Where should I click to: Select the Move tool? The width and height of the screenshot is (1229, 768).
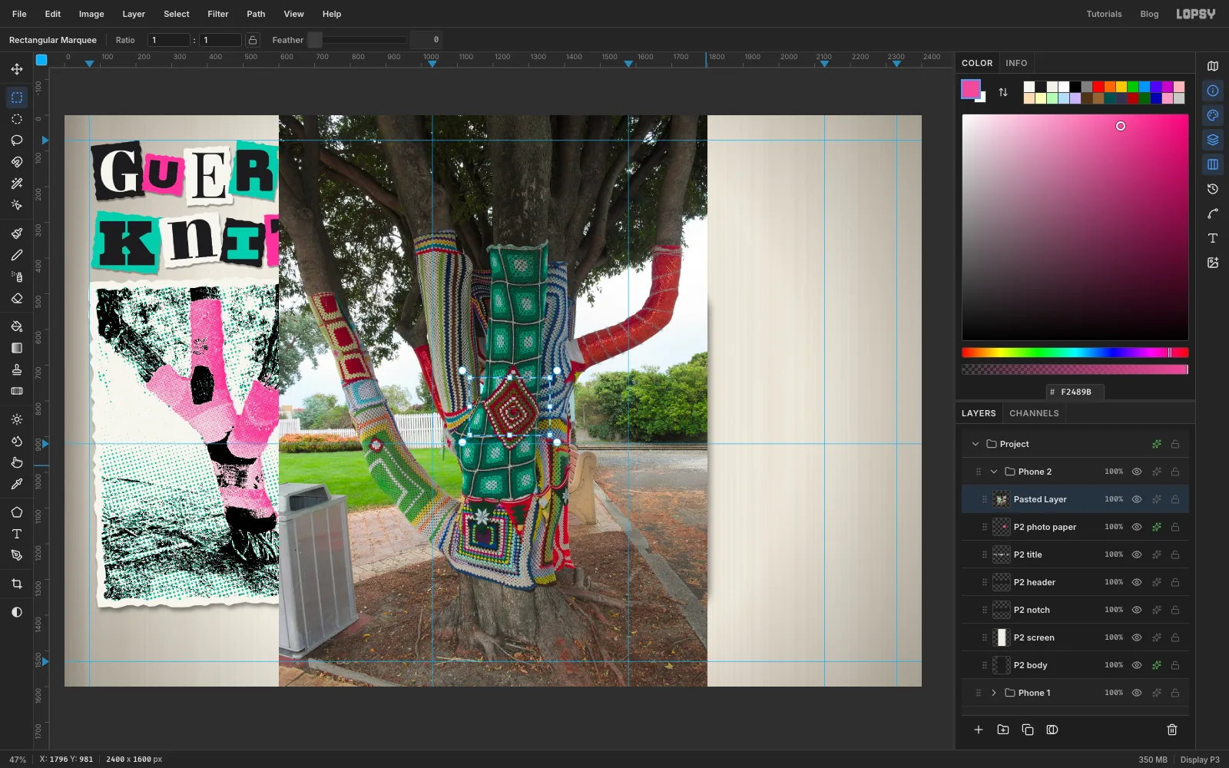pyautogui.click(x=17, y=69)
